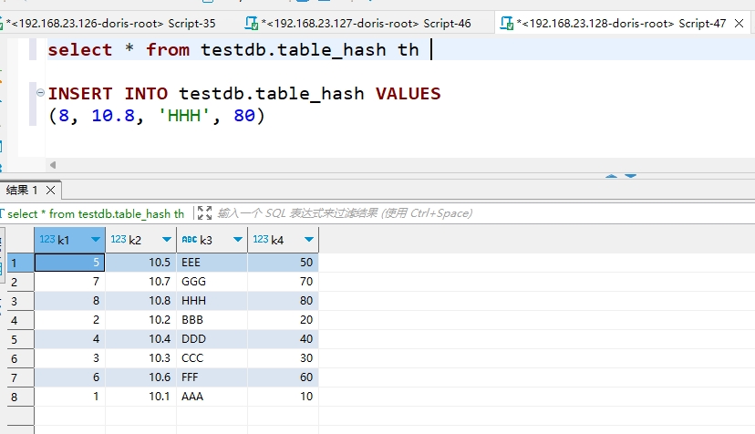Image resolution: width=755 pixels, height=434 pixels.
Task: Click the VALUES tuple line in editor
Action: pyautogui.click(x=157, y=116)
